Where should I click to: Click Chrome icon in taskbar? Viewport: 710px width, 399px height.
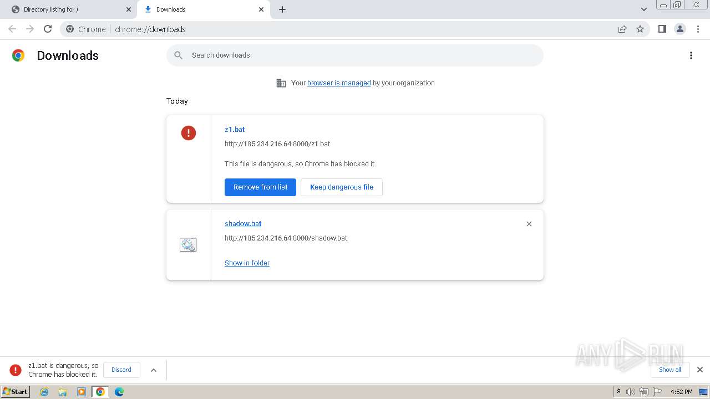[x=100, y=392]
